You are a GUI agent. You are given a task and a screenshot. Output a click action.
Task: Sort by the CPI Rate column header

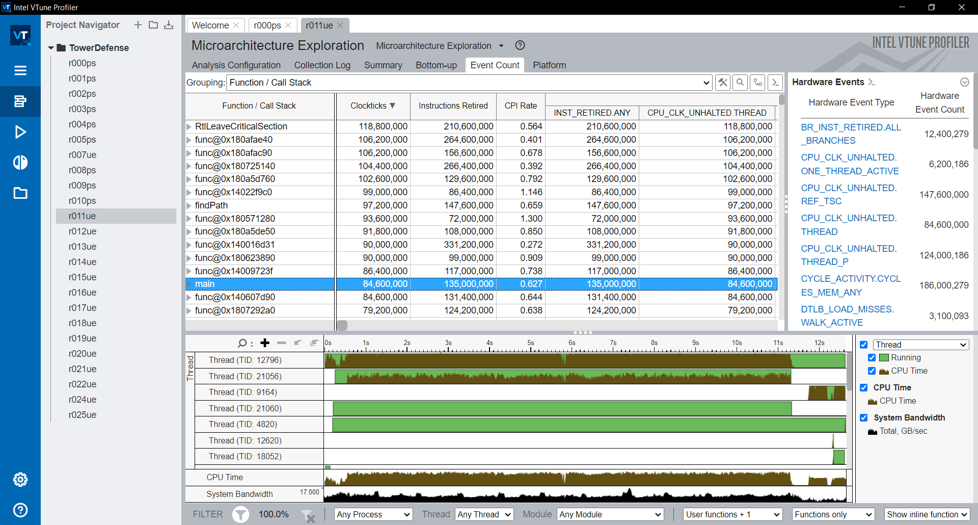[x=521, y=106]
